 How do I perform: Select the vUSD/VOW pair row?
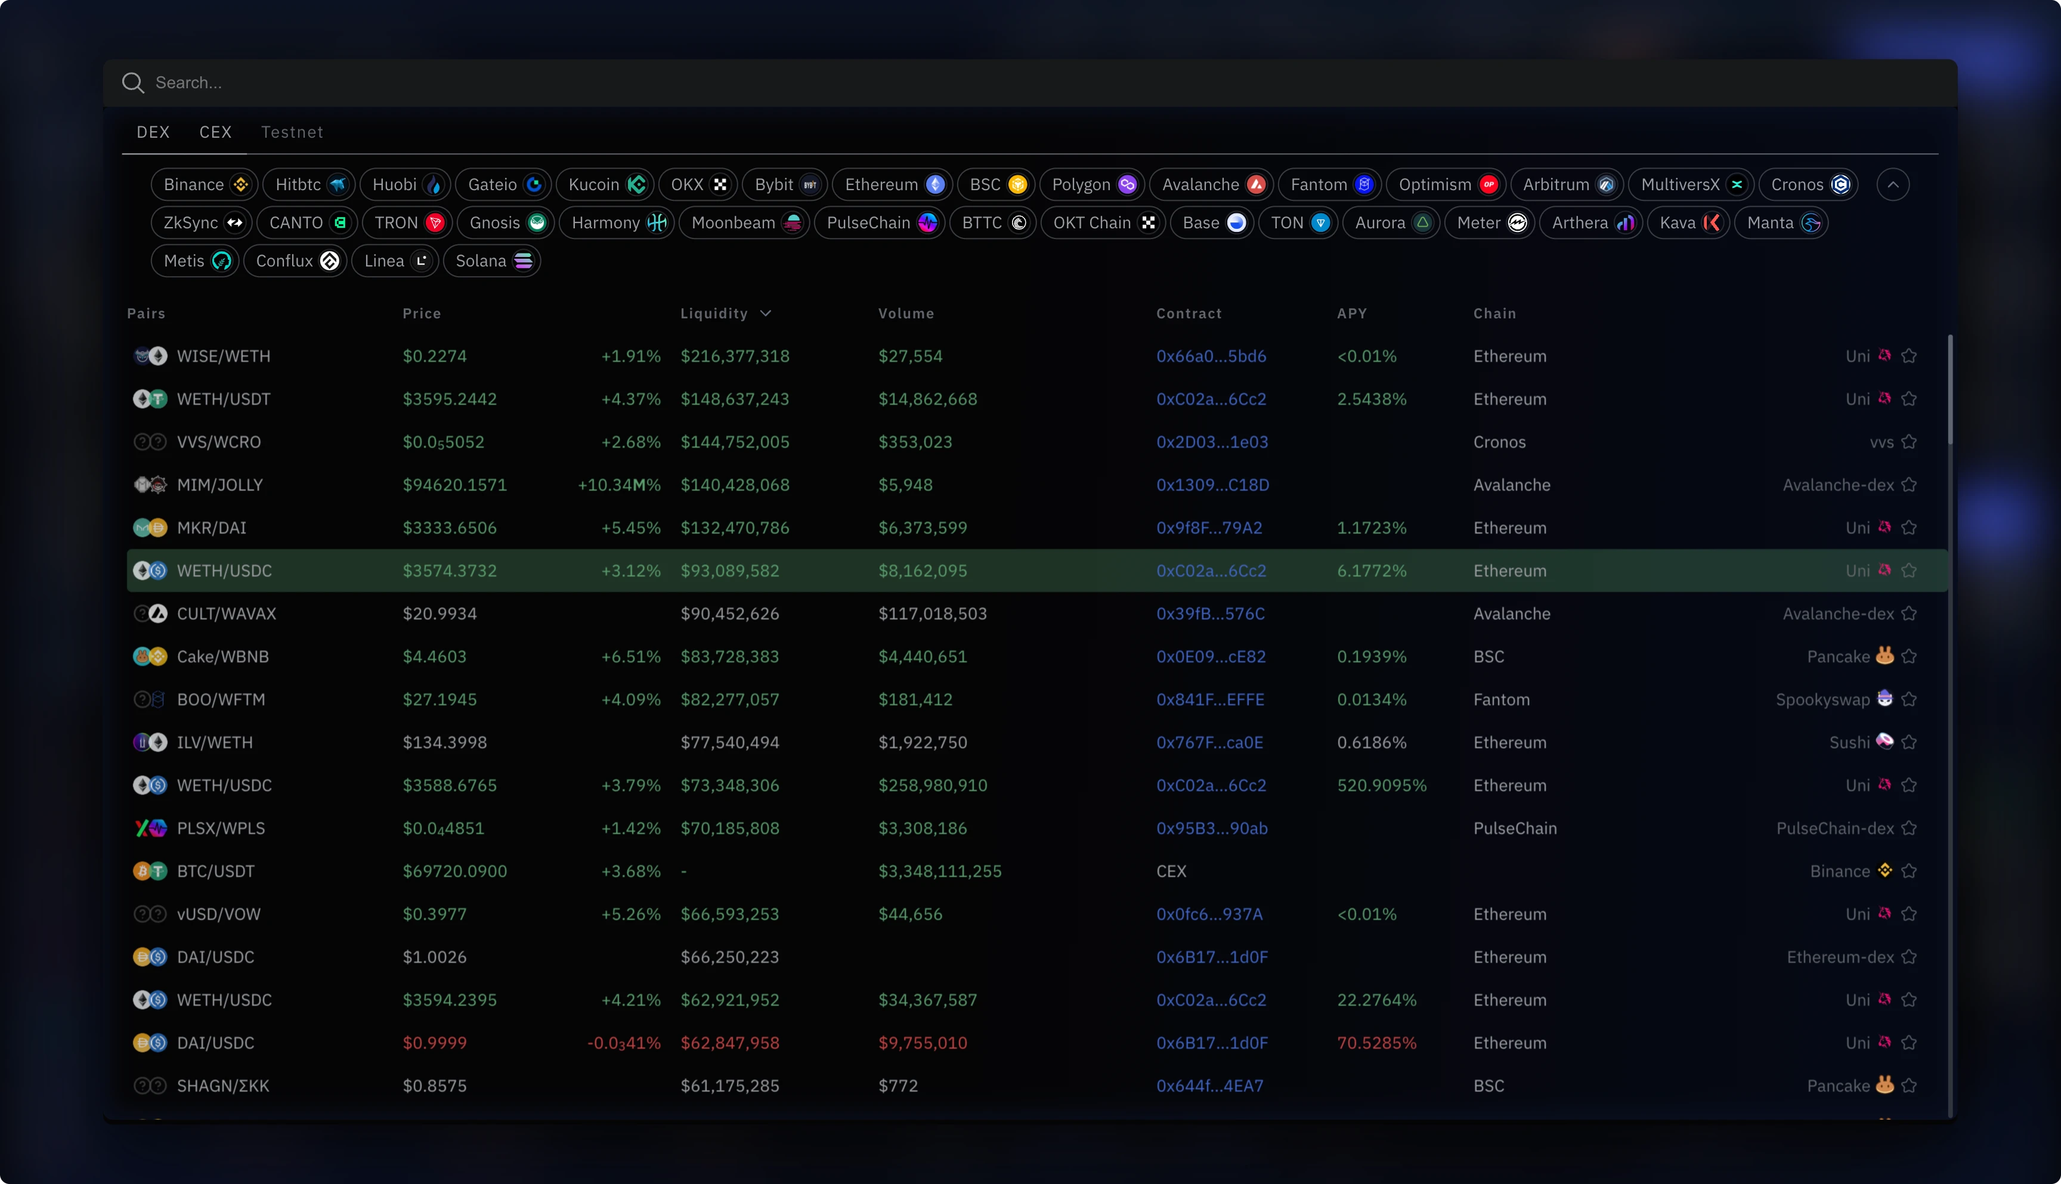tap(1037, 915)
